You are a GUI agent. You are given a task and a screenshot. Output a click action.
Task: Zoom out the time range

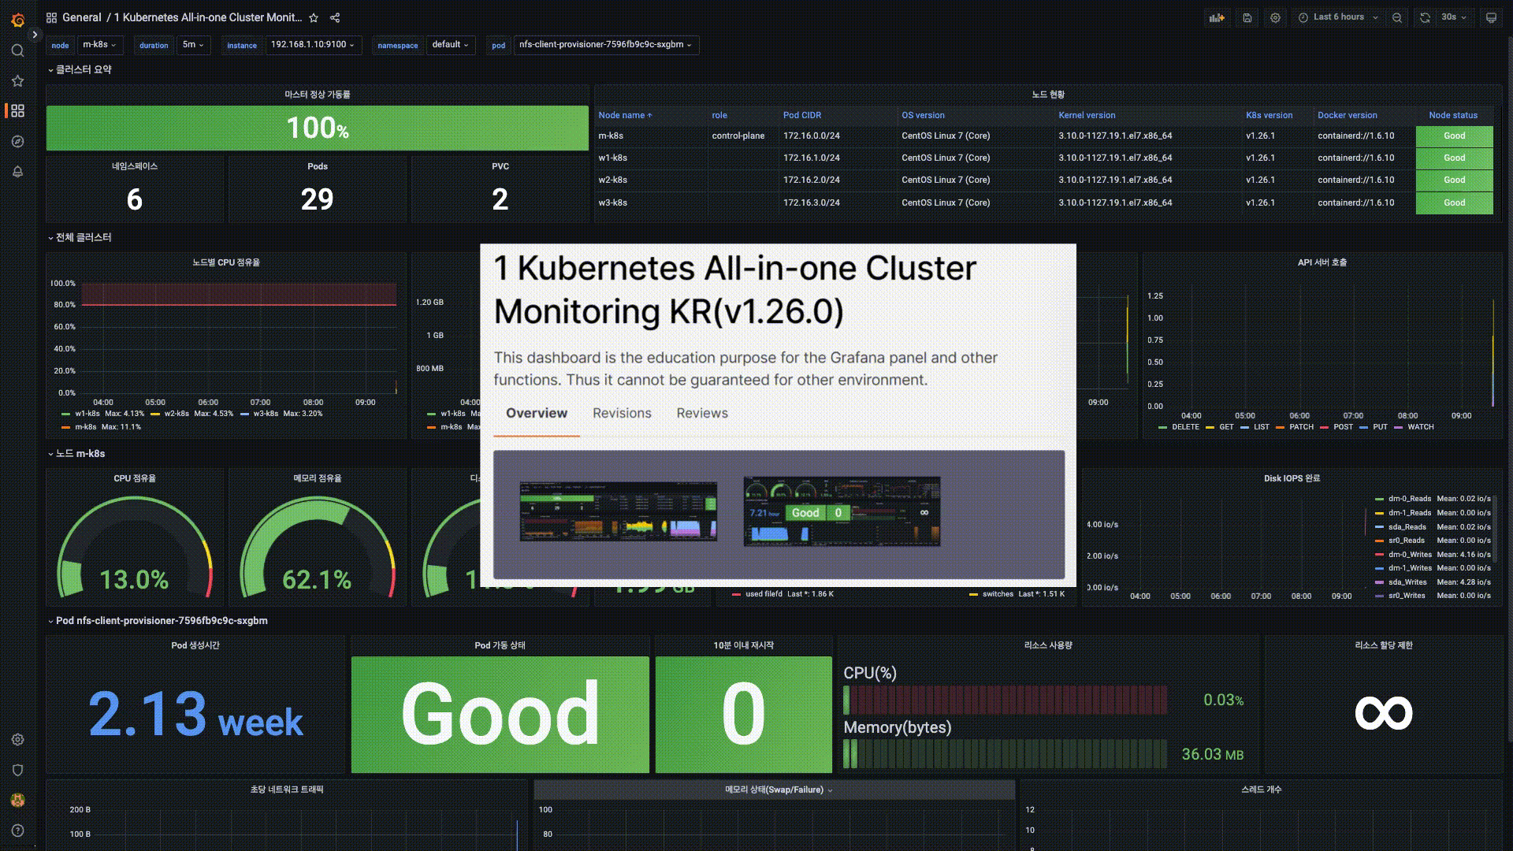pyautogui.click(x=1397, y=17)
